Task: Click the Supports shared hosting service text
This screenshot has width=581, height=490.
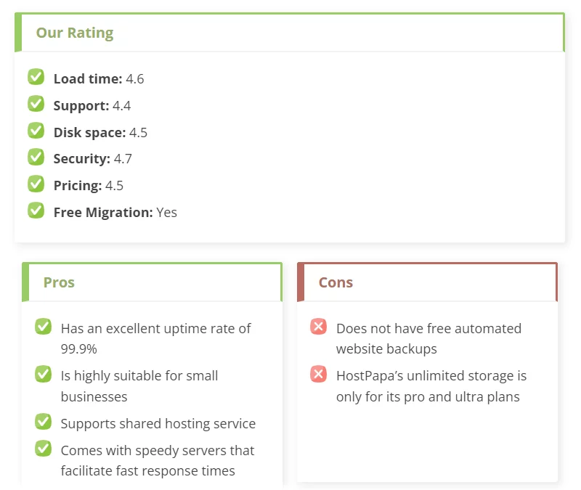Action: 158,424
